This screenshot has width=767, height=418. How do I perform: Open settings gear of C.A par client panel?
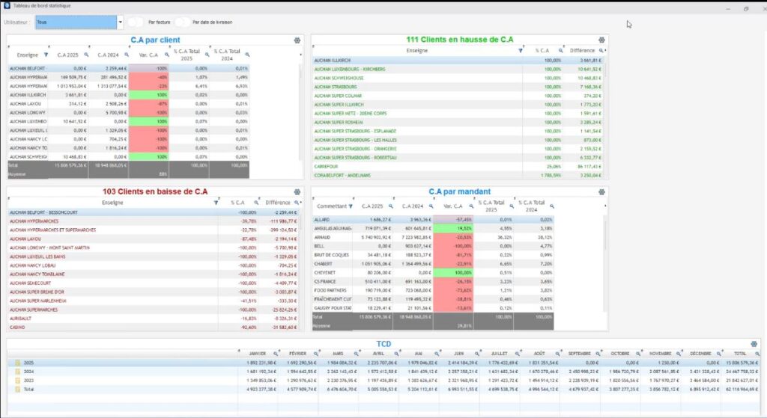point(297,40)
